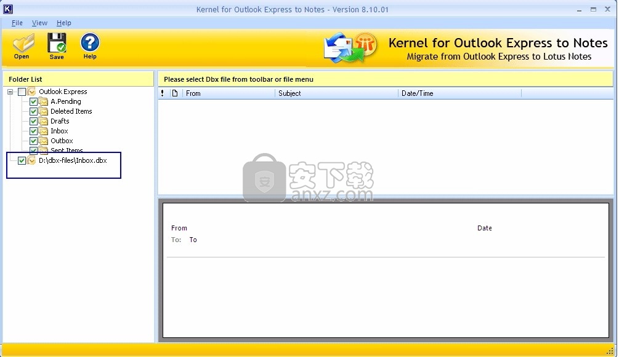Sort by importance exclamation column icon
Image resolution: width=619 pixels, height=357 pixels.
click(162, 93)
